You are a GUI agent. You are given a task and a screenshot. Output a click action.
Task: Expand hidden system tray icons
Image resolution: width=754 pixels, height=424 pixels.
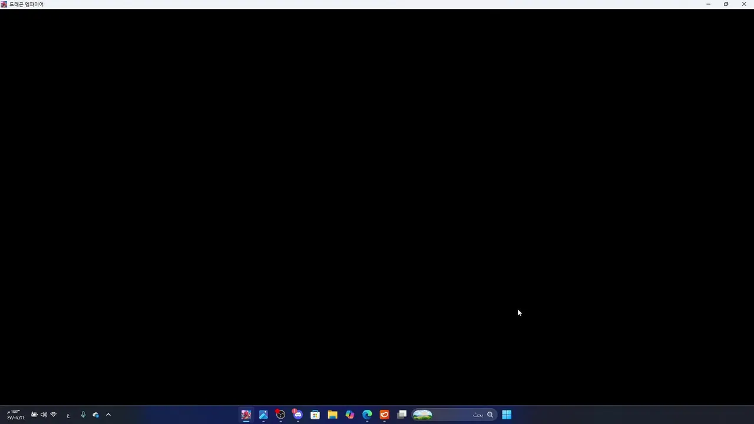(x=108, y=415)
